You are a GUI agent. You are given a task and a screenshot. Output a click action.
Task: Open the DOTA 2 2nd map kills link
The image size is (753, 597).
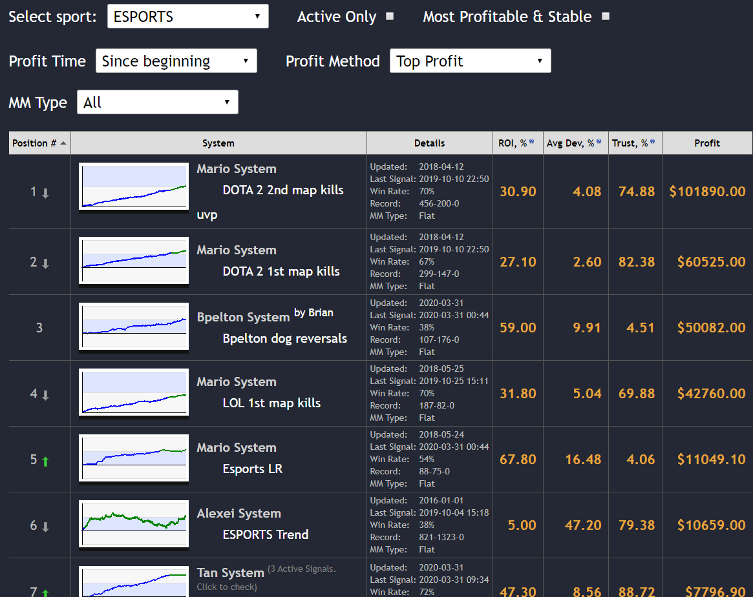pos(283,190)
